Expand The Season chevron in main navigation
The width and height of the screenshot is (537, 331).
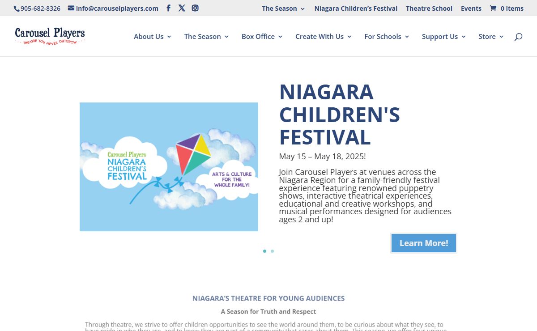click(226, 37)
